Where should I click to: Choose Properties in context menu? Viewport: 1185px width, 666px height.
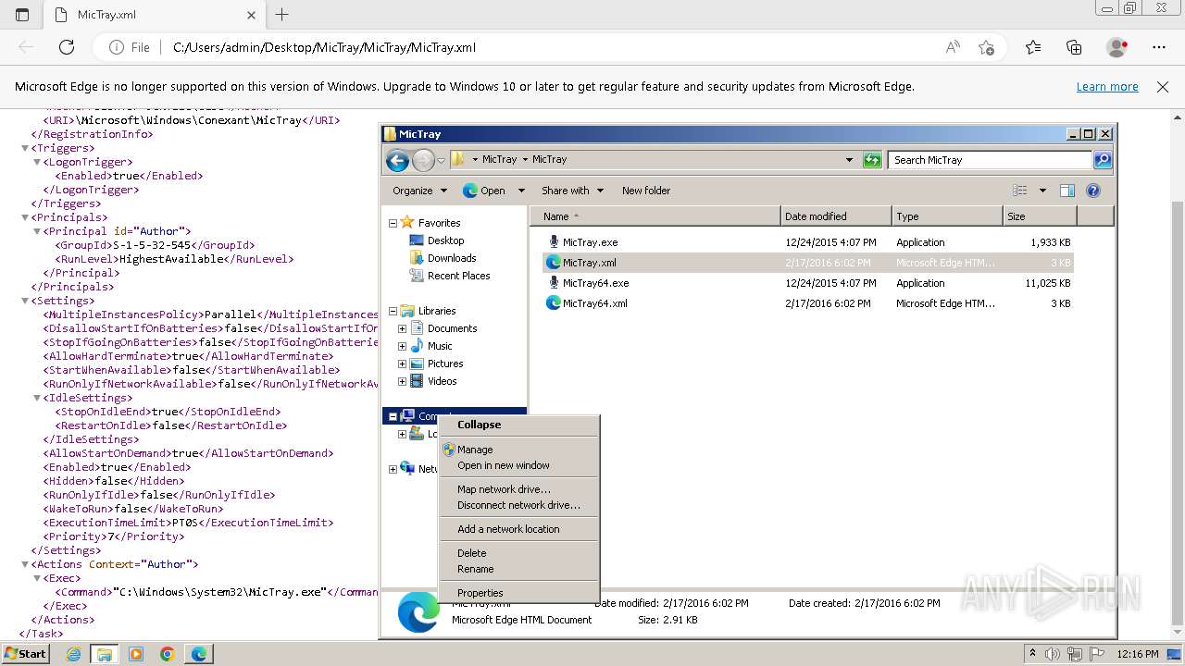[518, 593]
